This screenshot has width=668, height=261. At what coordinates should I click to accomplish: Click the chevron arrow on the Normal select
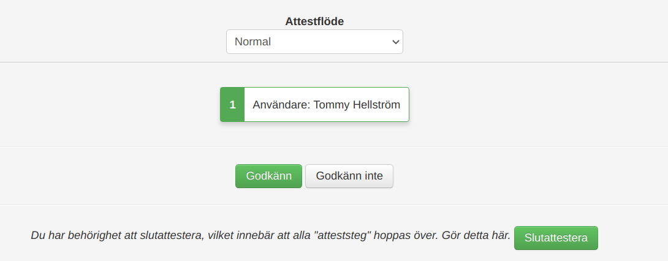click(x=395, y=42)
